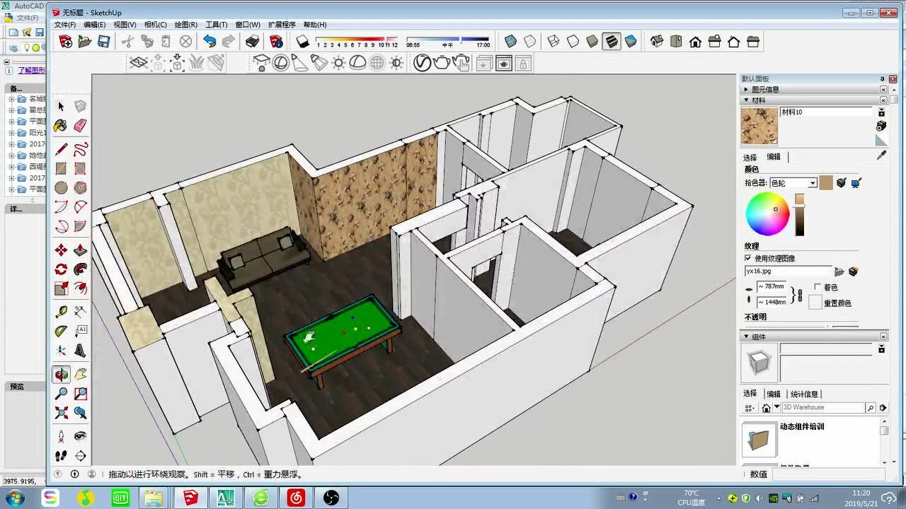The width and height of the screenshot is (906, 509).
Task: Click the Save floppy disk icon
Action: [104, 42]
